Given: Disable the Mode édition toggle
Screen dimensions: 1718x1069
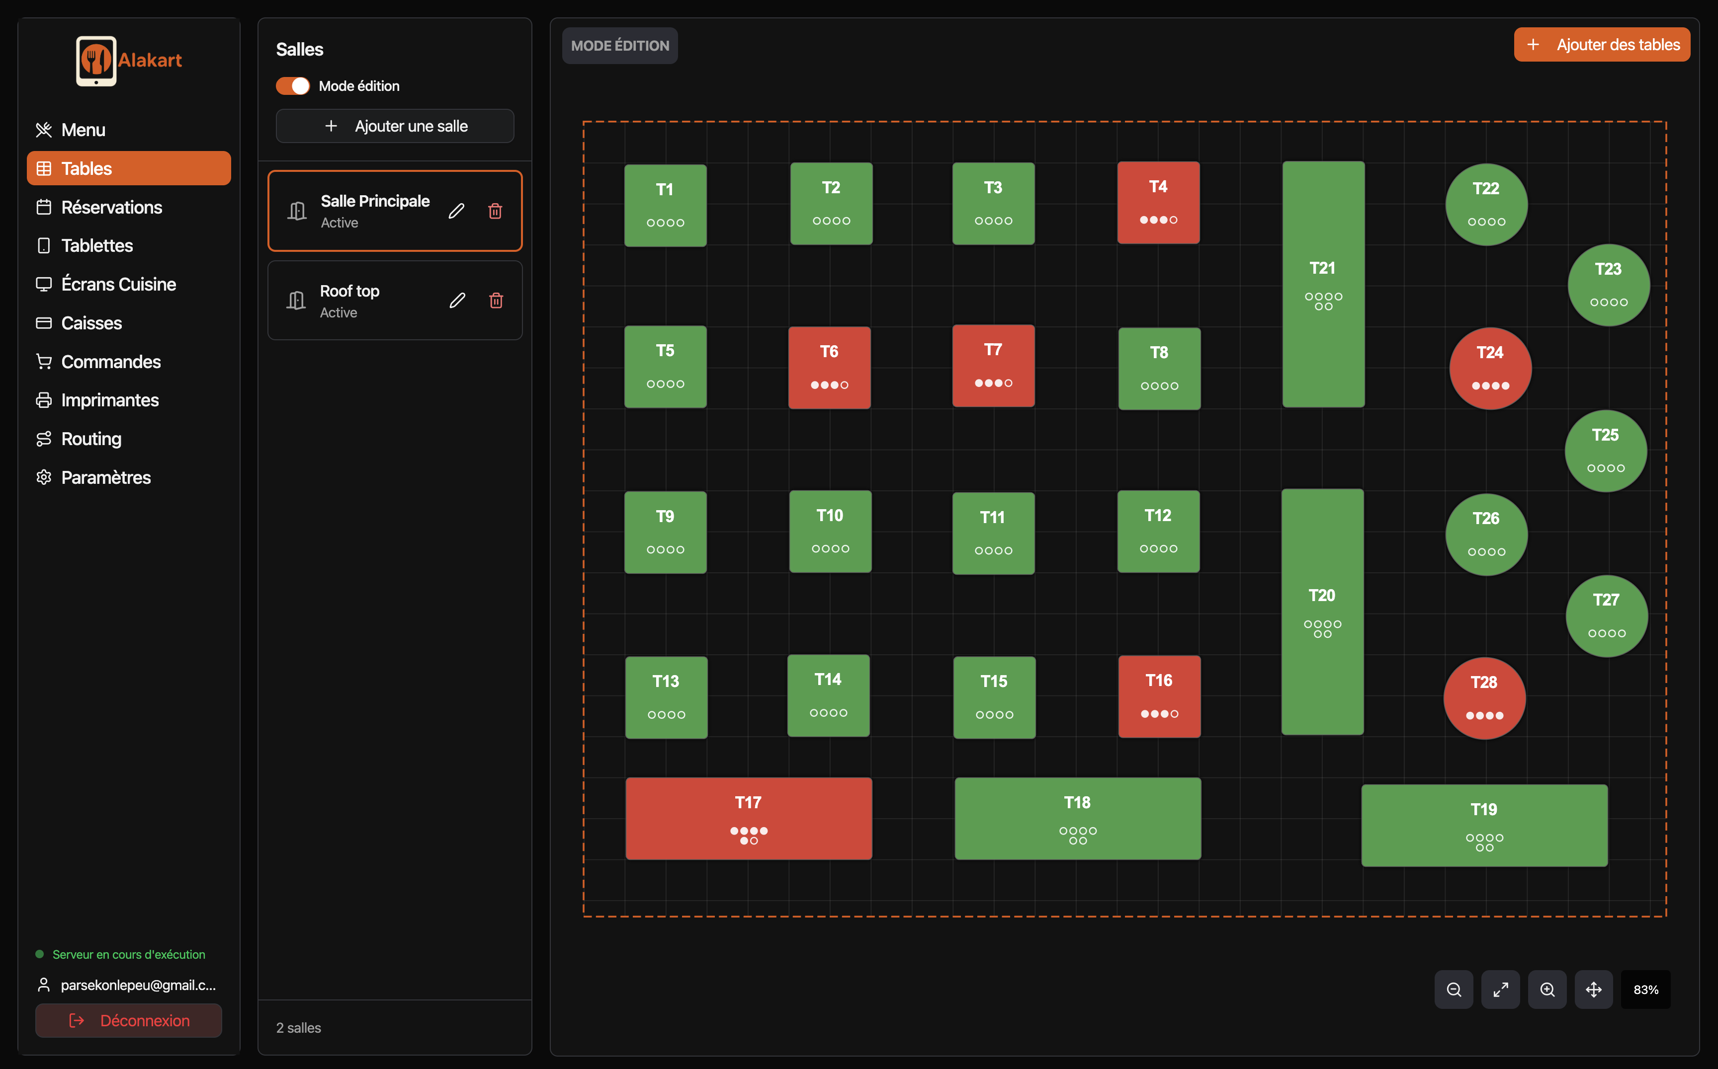Looking at the screenshot, I should coord(293,85).
